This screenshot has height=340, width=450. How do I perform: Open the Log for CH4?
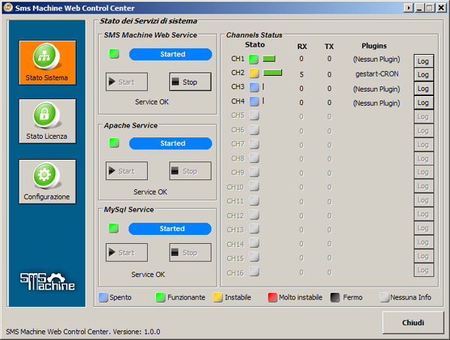pos(424,103)
